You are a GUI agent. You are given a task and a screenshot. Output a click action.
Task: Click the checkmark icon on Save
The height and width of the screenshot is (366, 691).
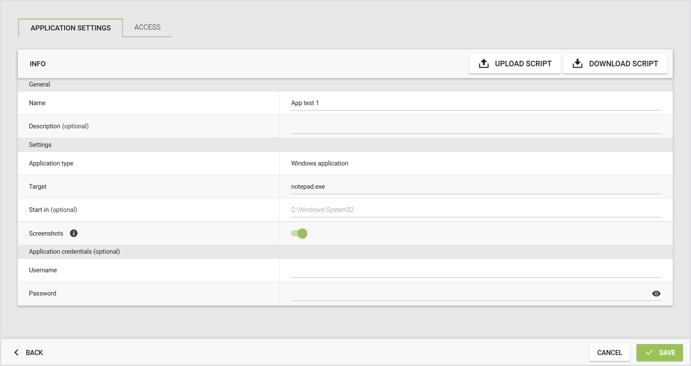coord(649,352)
